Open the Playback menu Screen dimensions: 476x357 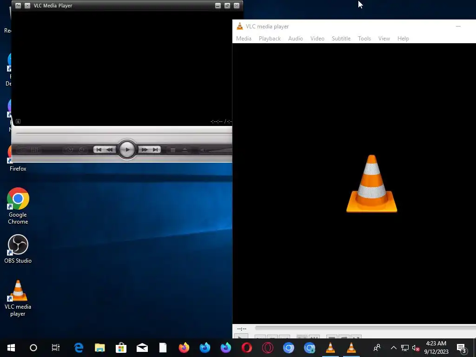click(270, 39)
